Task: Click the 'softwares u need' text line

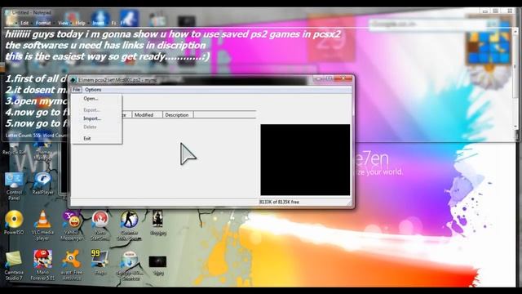Action: [x=105, y=45]
